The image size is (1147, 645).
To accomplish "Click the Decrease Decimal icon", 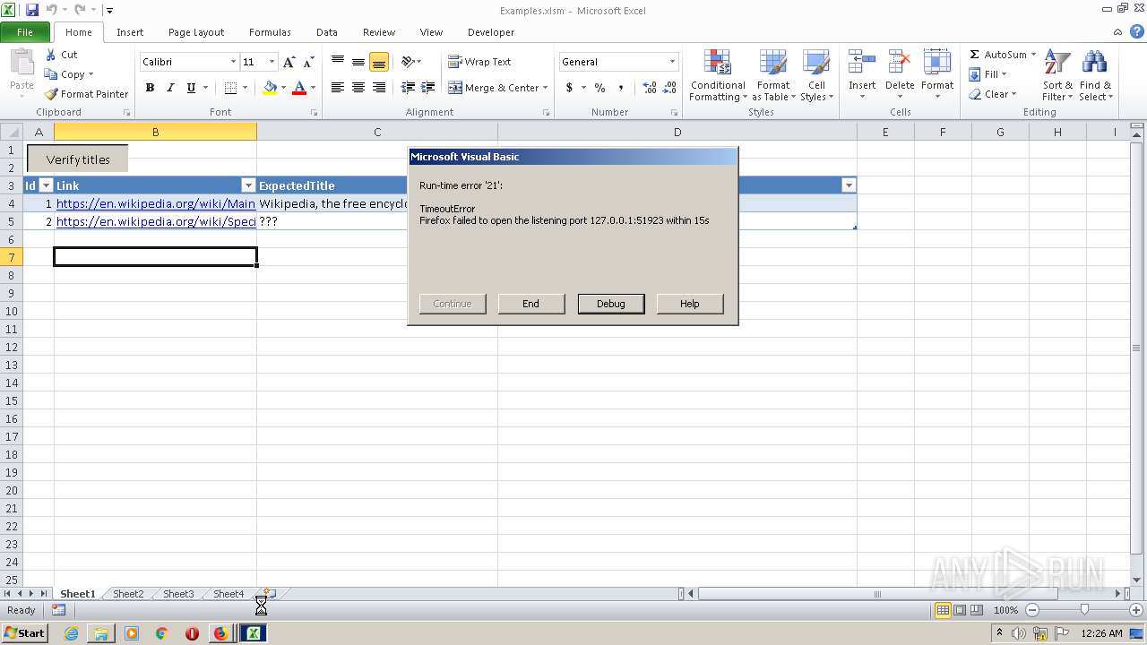I will click(671, 88).
